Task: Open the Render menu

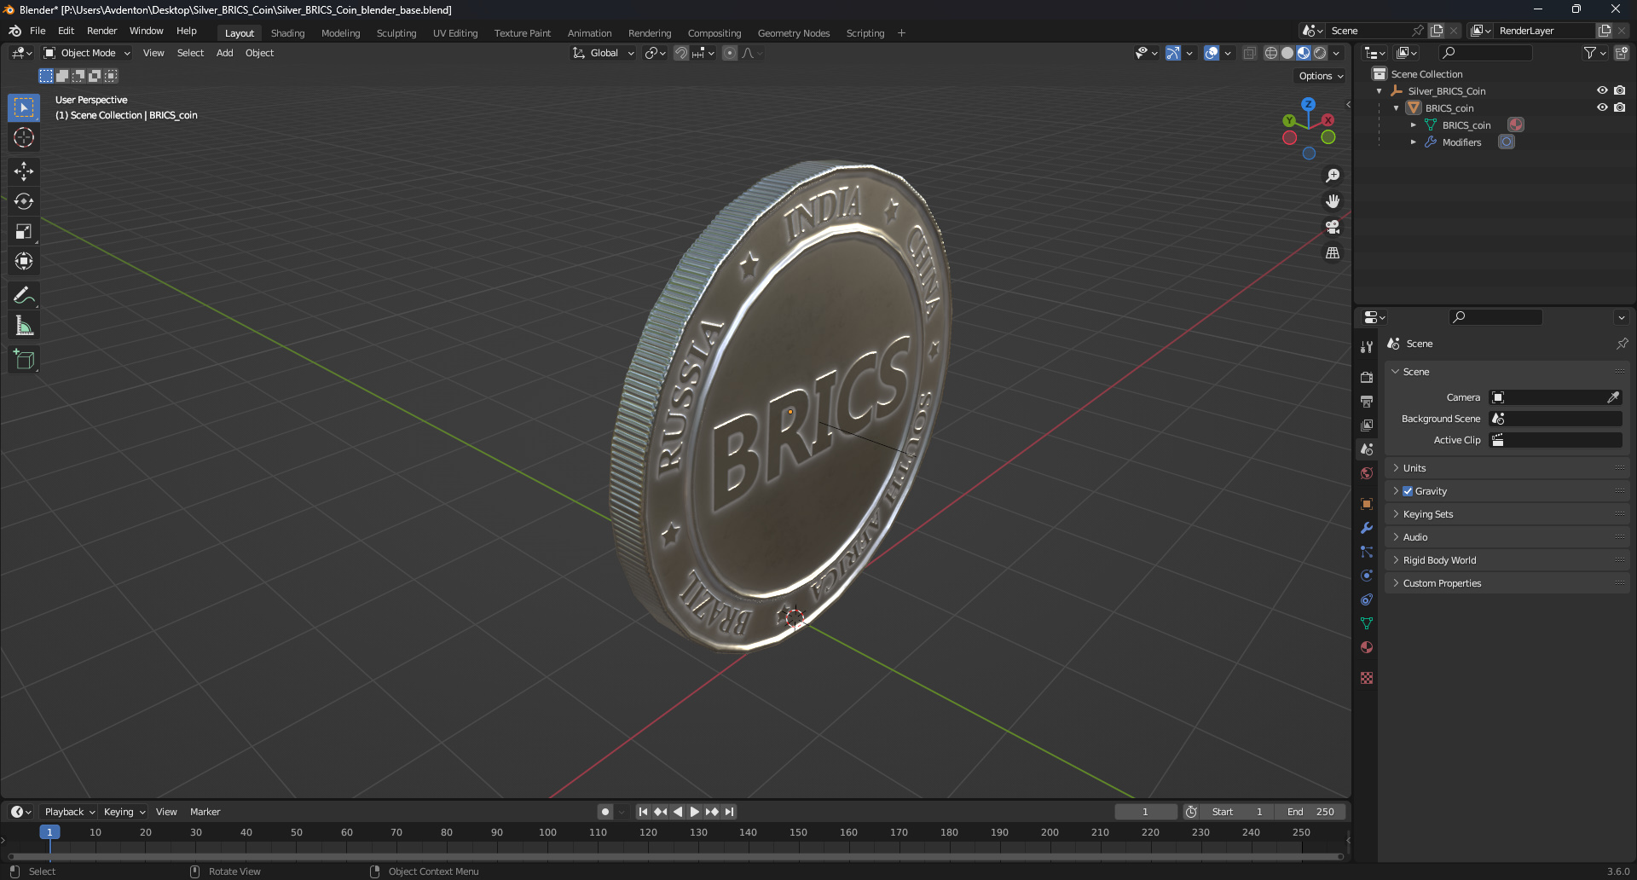Action: (x=101, y=31)
